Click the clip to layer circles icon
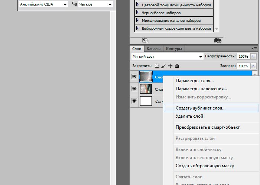Screen dimensions: 260x185 [218, 40]
